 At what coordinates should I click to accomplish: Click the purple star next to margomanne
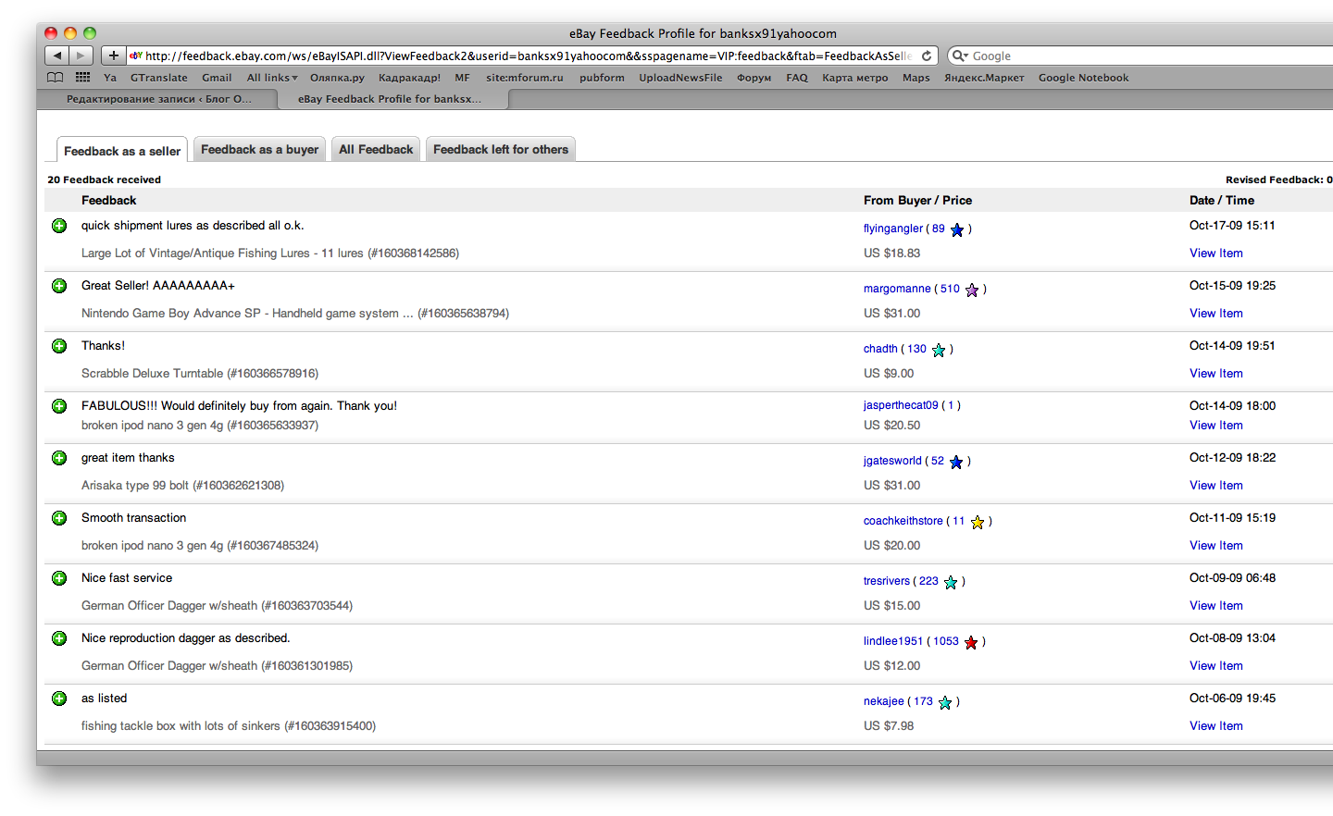[972, 290]
